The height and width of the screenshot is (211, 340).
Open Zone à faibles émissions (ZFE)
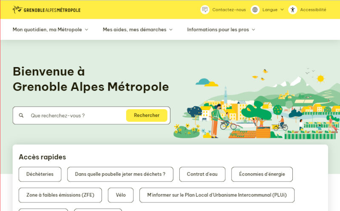click(x=60, y=195)
